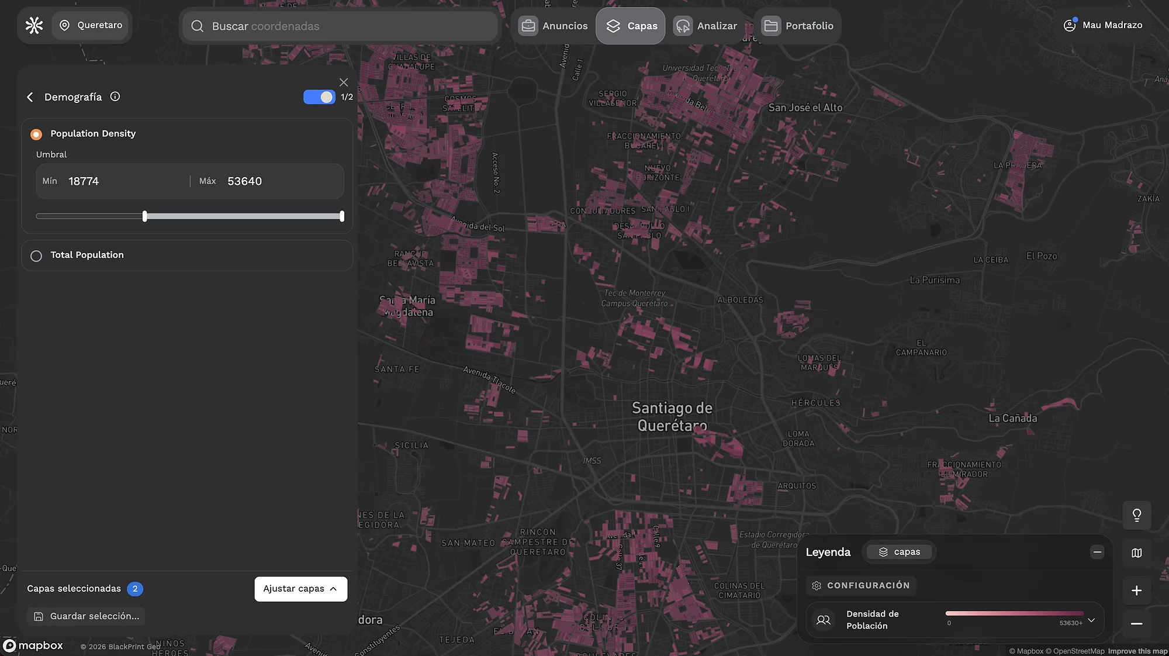The width and height of the screenshot is (1169, 656).
Task: Click the Mapbox attribution link
Action: (1026, 651)
